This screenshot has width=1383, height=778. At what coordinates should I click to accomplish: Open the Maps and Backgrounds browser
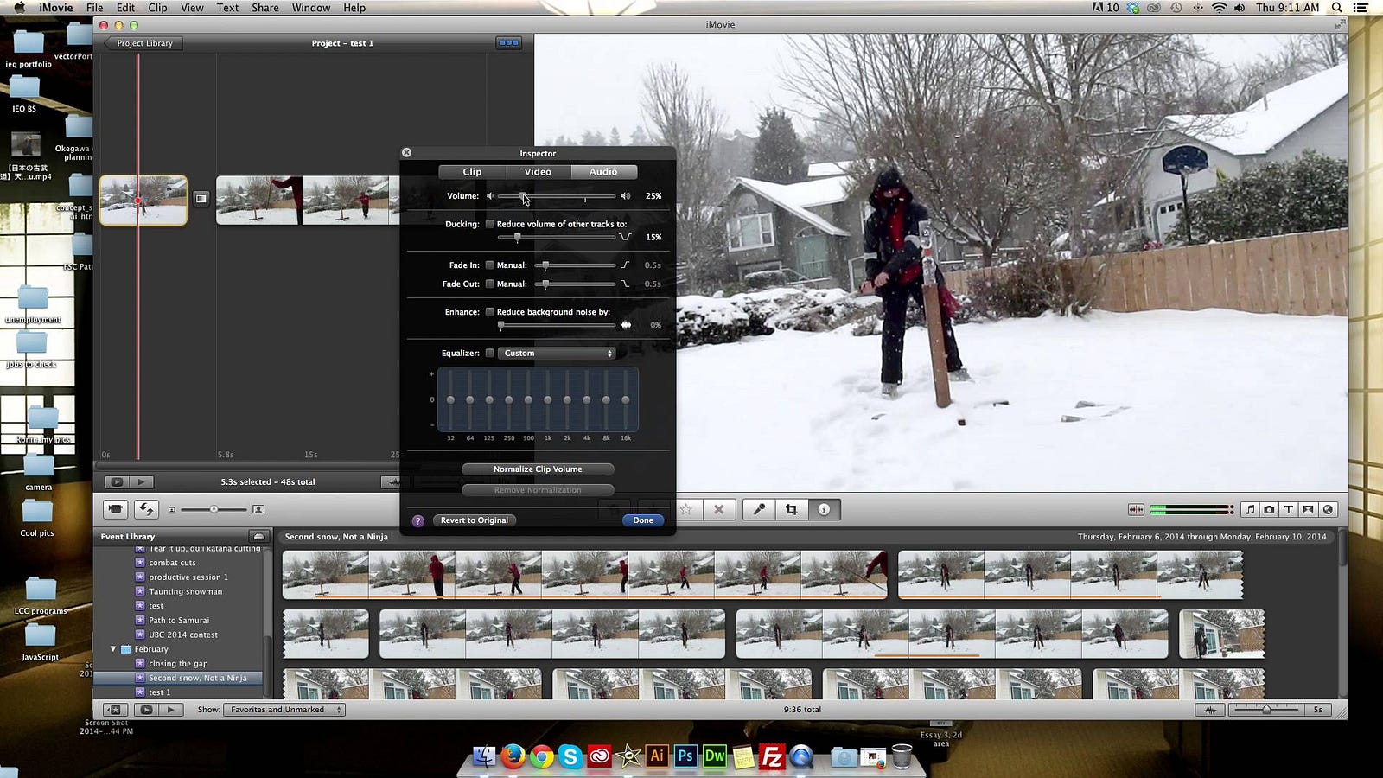(x=1329, y=510)
